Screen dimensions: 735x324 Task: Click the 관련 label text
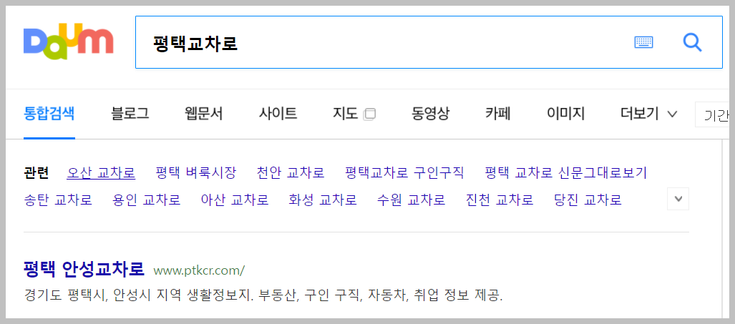(36, 173)
